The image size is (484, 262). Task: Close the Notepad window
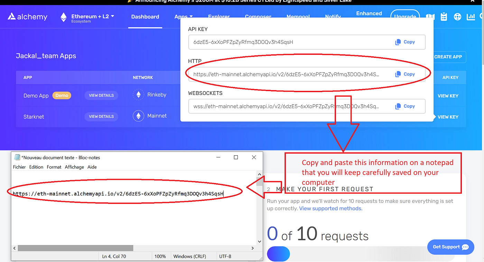click(254, 157)
